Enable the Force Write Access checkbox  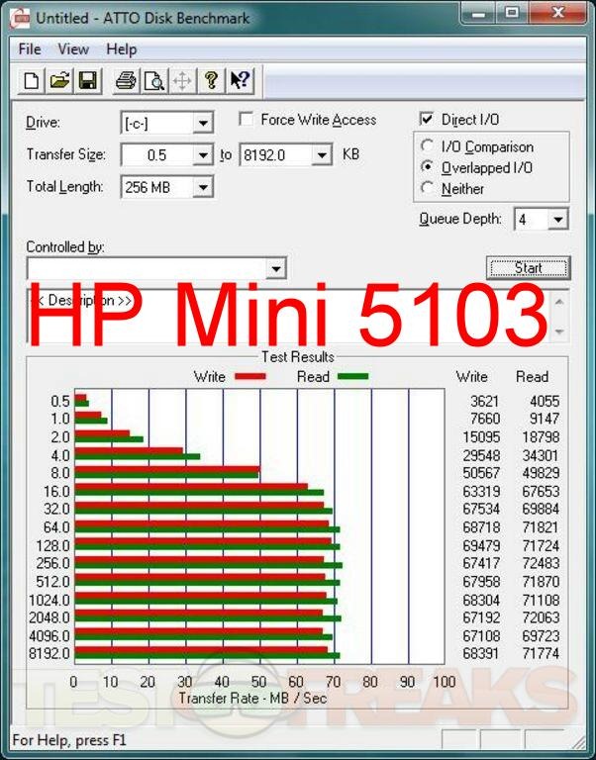(246, 120)
